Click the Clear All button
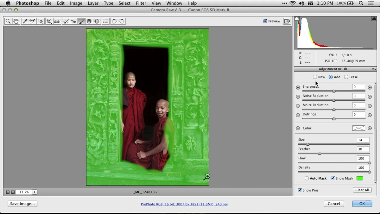 (362, 190)
